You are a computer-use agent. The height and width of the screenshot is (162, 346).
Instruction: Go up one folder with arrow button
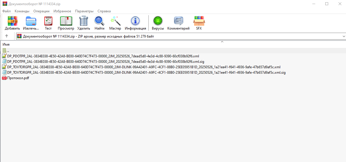click(7, 36)
